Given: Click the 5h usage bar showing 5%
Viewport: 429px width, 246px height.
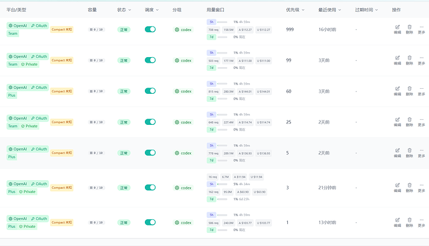Looking at the screenshot, I should point(222,184).
